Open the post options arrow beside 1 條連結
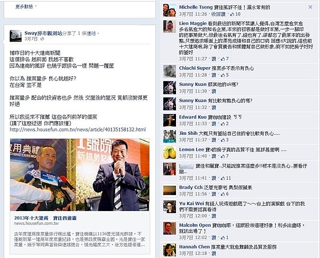Image resolution: width=320 pixels, height=258 pixels. click(x=98, y=33)
